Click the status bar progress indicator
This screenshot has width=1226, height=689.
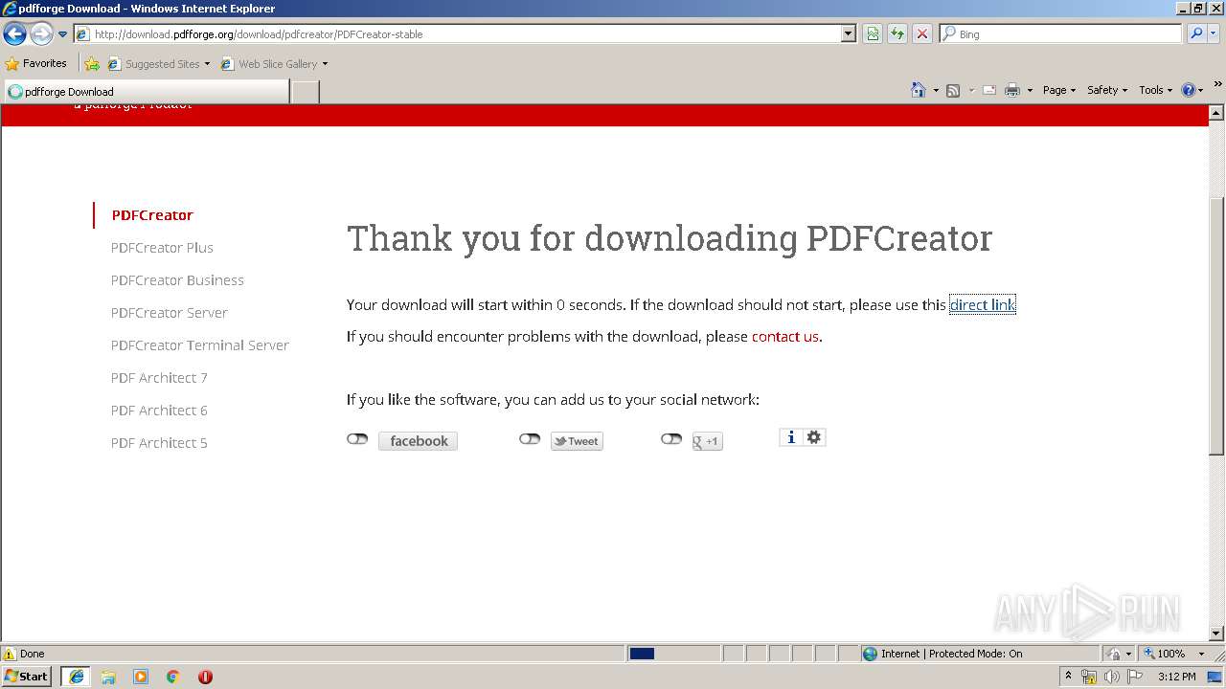tap(673, 654)
